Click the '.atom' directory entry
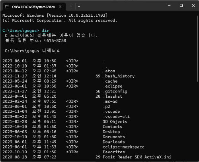Viewport: 199px width, 162px height. point(109,71)
